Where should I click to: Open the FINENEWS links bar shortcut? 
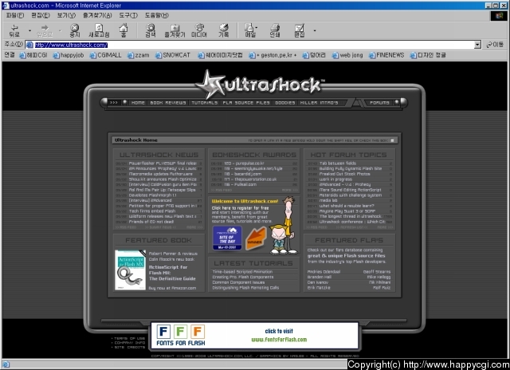click(386, 55)
